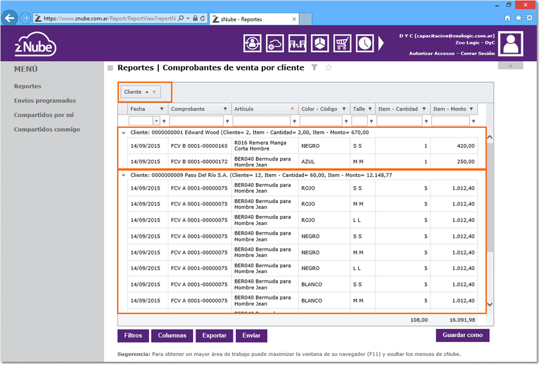
Task: Collapse the Paso Del Río S.A. group
Action: pyautogui.click(x=123, y=175)
